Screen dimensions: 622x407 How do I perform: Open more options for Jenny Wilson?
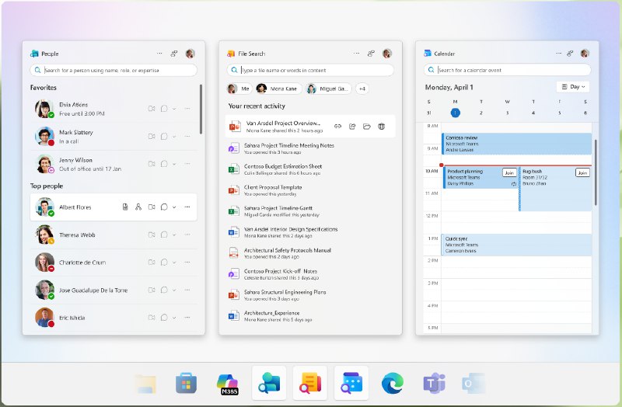[187, 164]
